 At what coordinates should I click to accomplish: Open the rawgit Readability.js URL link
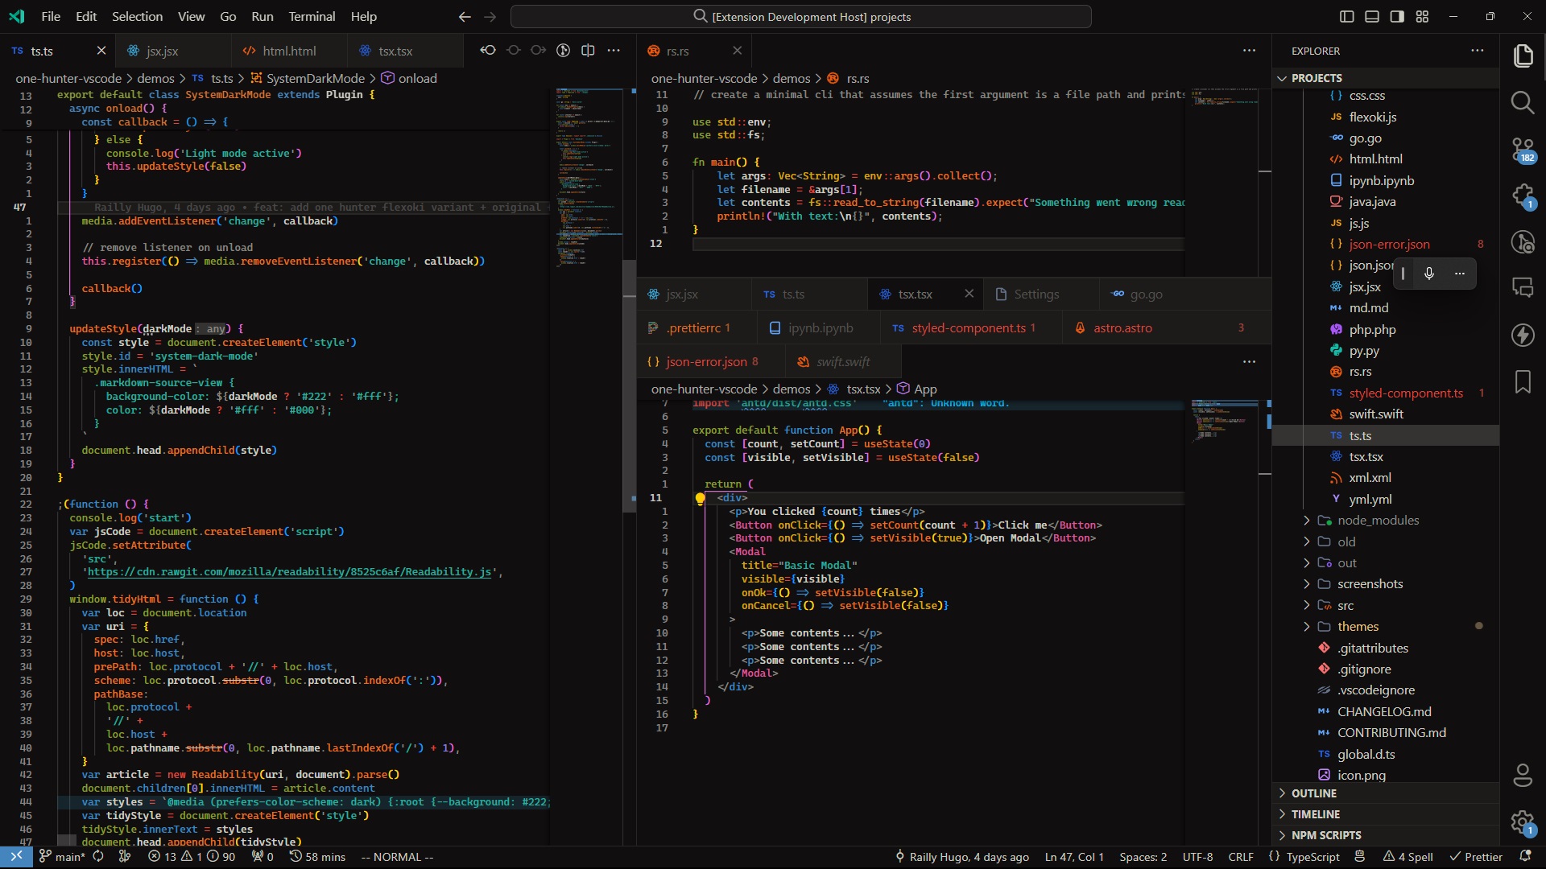click(290, 572)
